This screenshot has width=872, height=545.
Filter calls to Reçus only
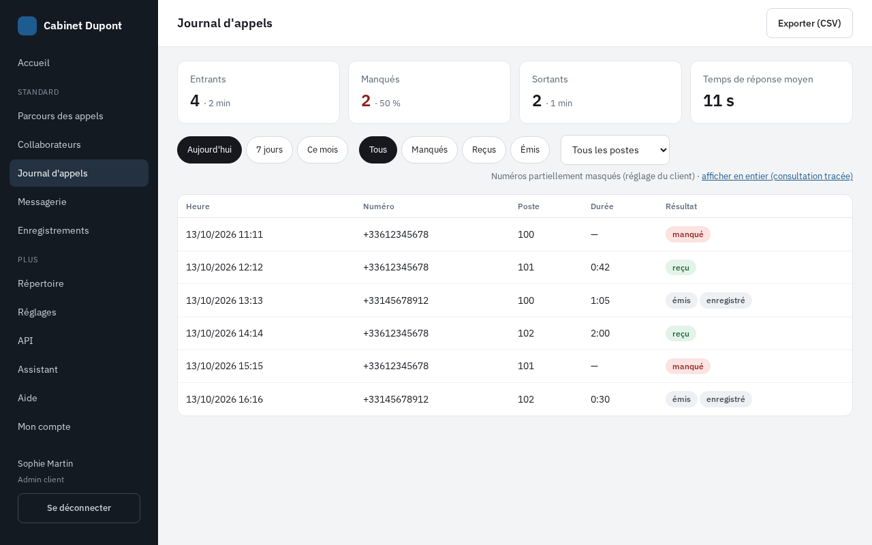point(484,150)
